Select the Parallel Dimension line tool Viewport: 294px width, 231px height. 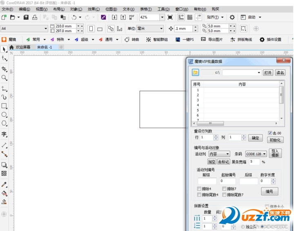pyautogui.click(x=4, y=145)
